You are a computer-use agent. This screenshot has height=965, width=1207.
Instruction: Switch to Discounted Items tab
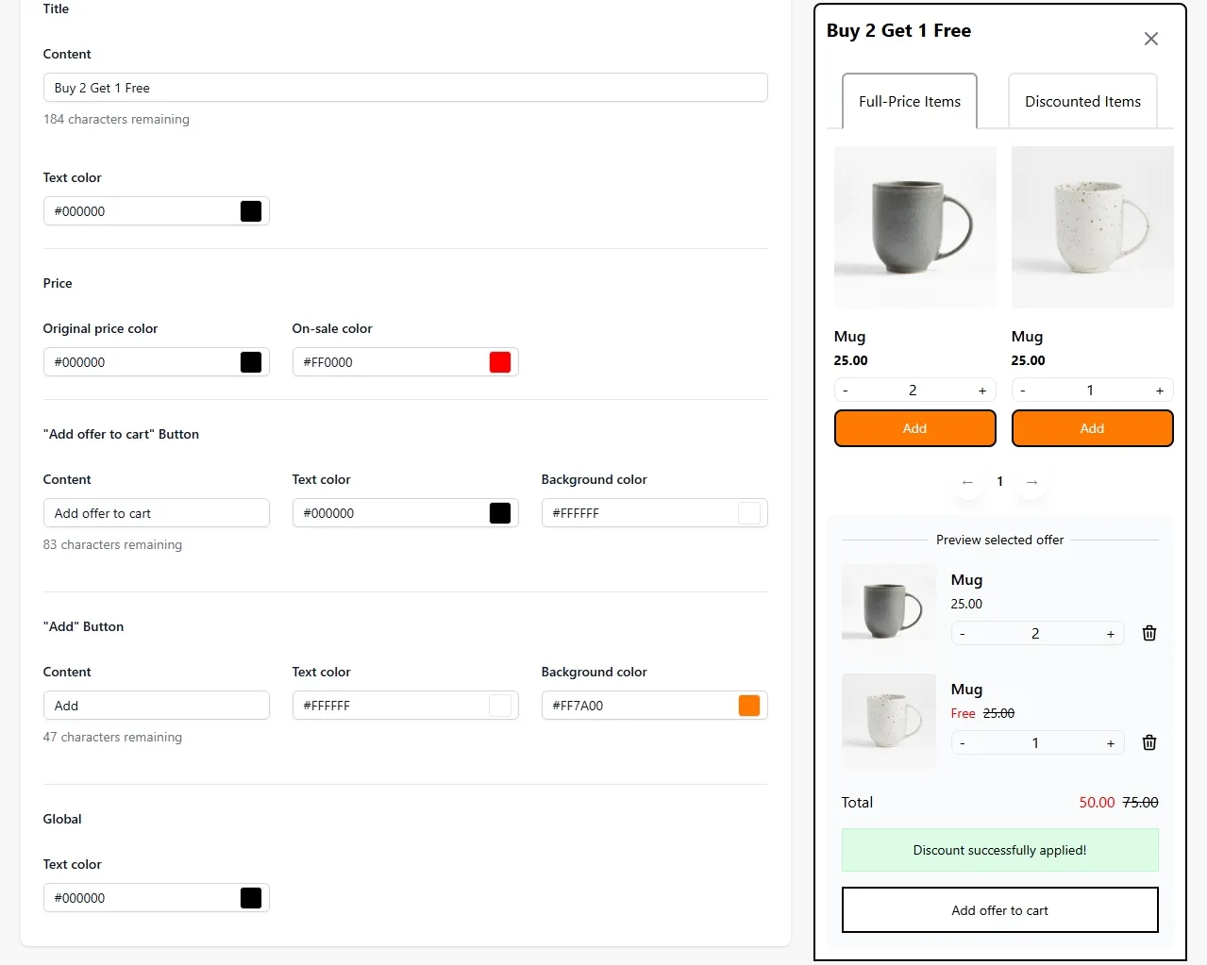click(x=1082, y=101)
